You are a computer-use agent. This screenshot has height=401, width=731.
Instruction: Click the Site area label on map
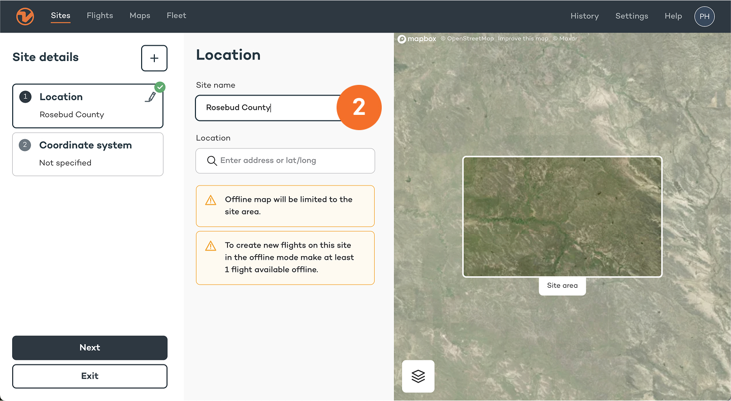(x=562, y=286)
